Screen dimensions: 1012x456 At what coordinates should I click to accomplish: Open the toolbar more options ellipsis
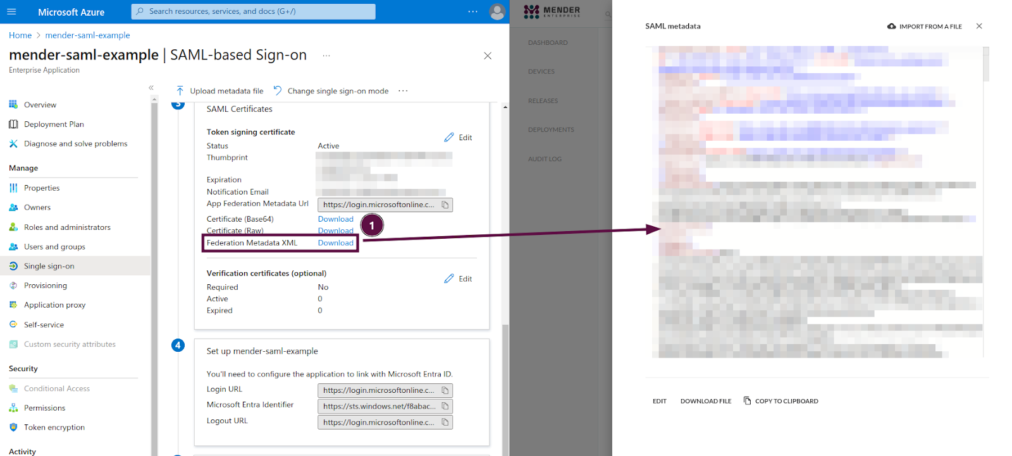click(x=403, y=91)
